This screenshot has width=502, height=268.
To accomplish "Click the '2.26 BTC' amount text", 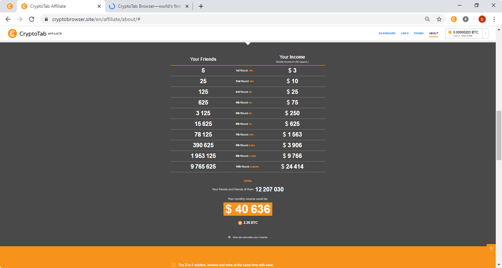I will [251, 223].
